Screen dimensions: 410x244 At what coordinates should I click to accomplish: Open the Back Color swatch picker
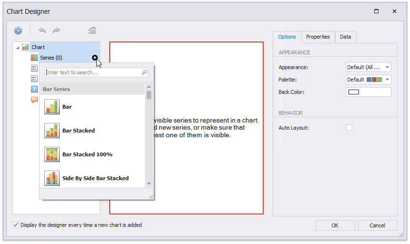[368, 92]
